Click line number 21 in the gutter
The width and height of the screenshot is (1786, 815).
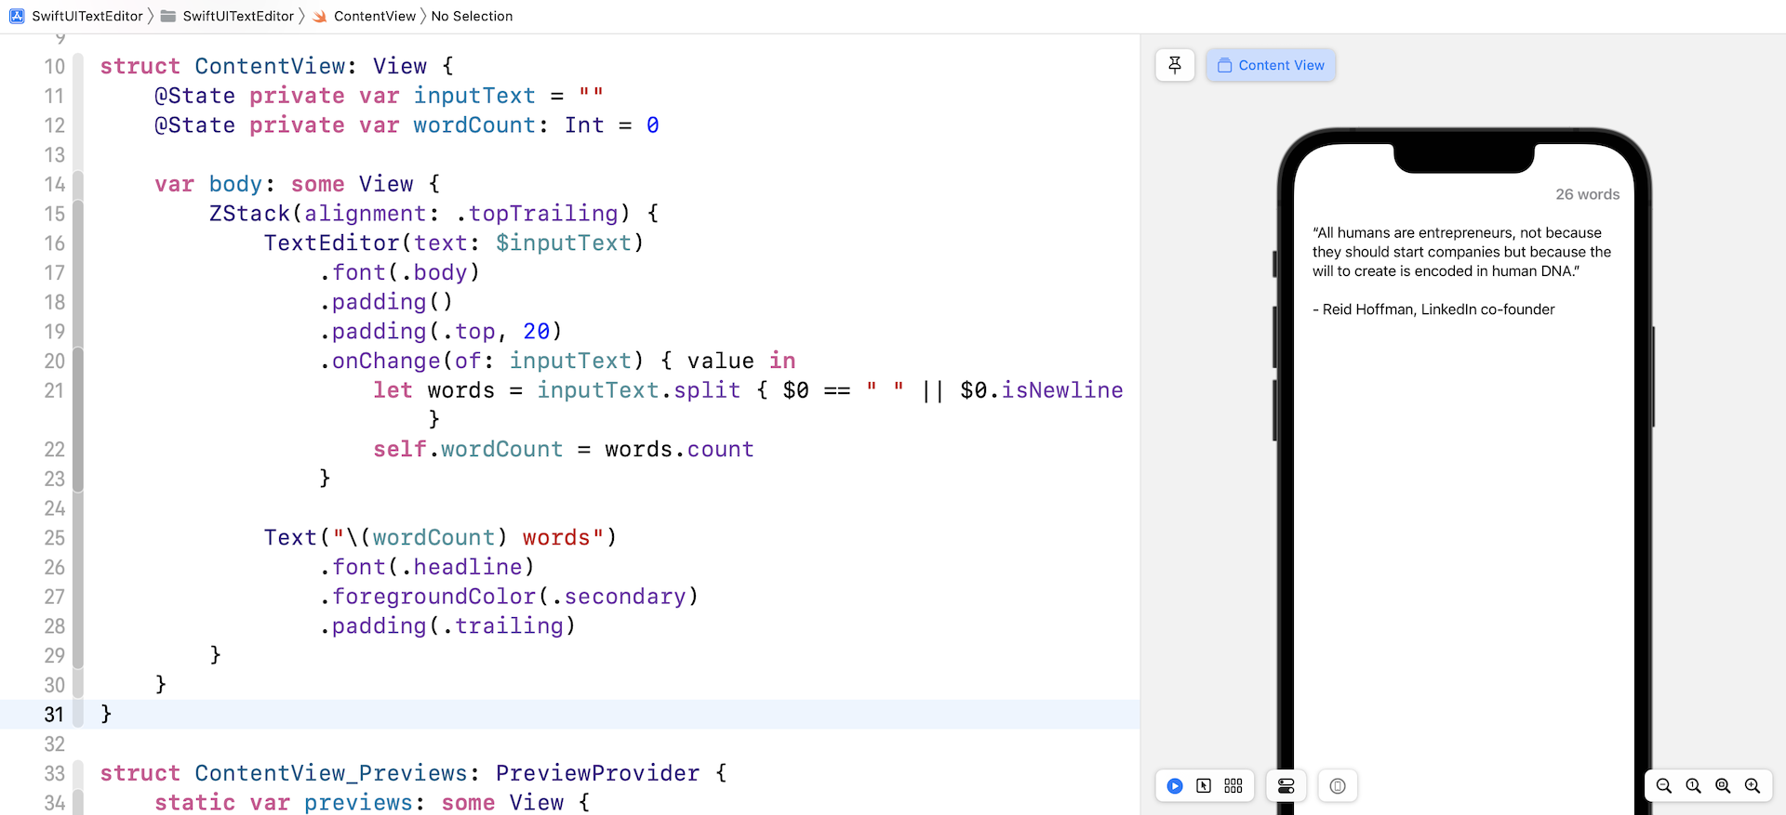pos(54,390)
